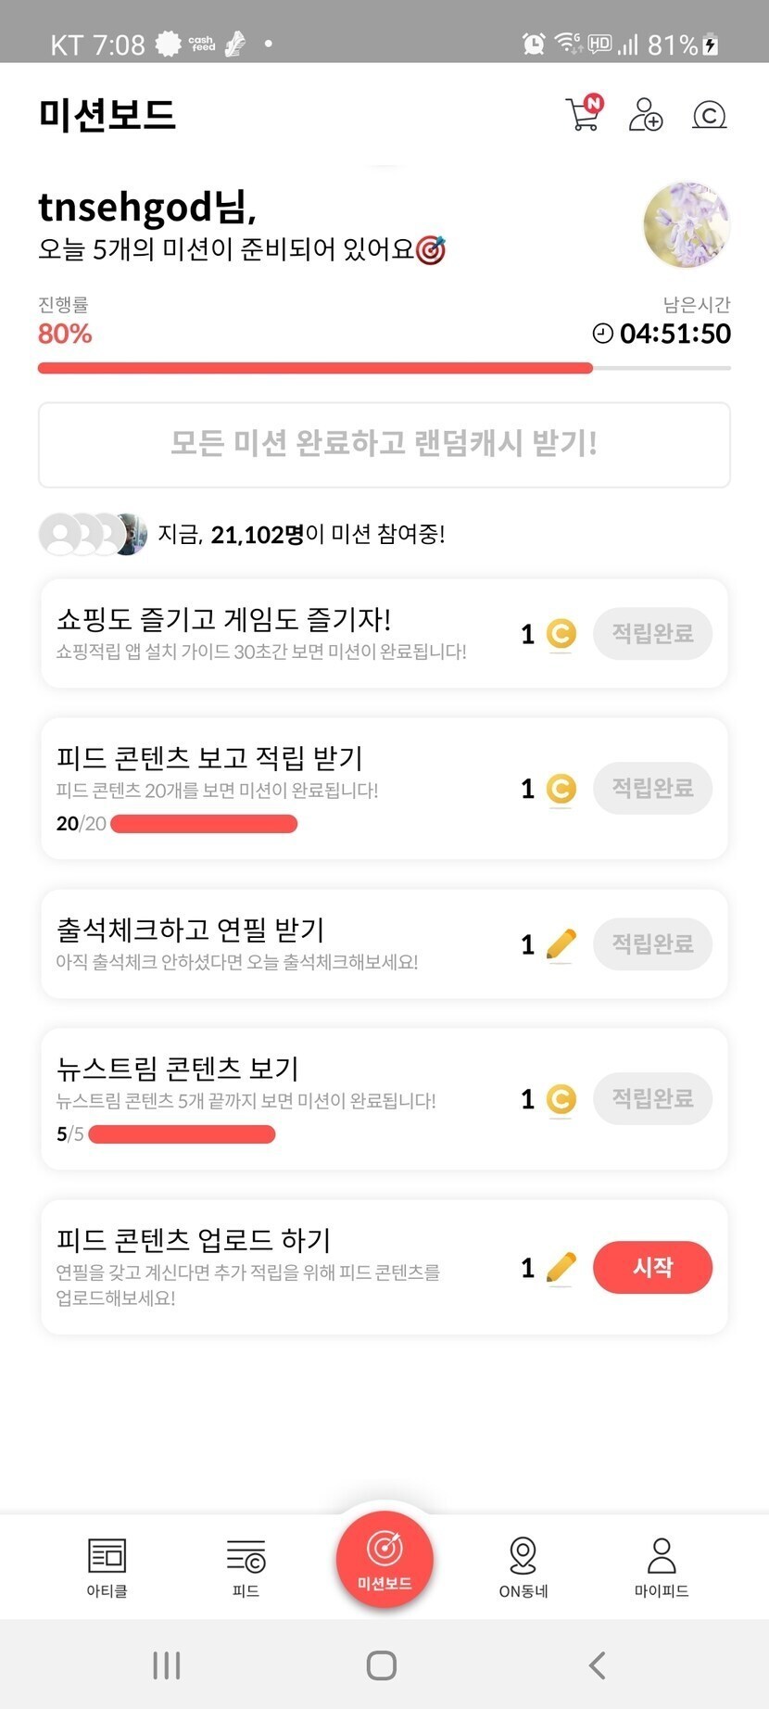Screen dimensions: 769x1709
Task: Open the cash coin icon in header
Action: coord(709,115)
